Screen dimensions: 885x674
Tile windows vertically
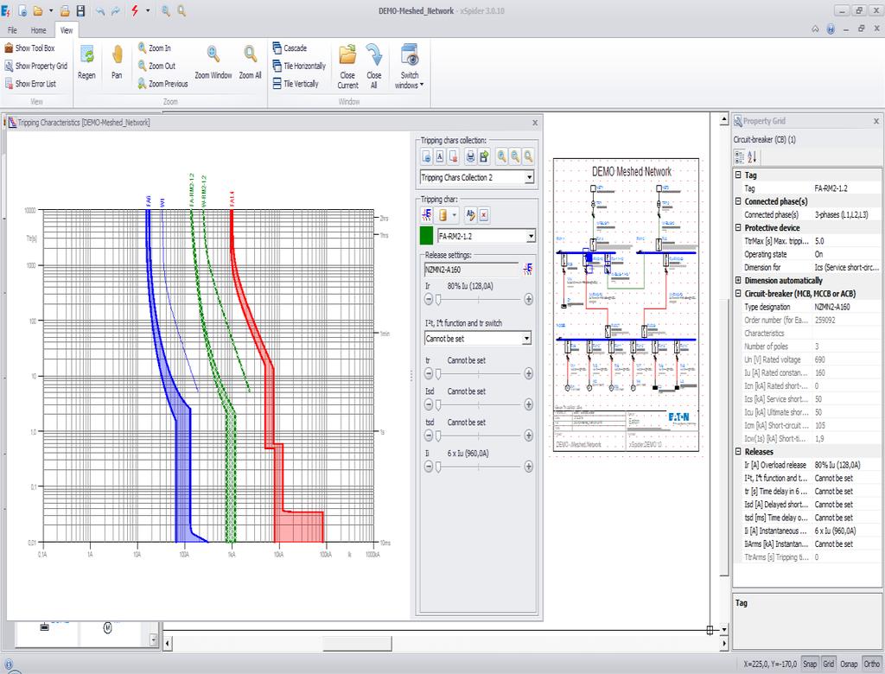coord(296,84)
